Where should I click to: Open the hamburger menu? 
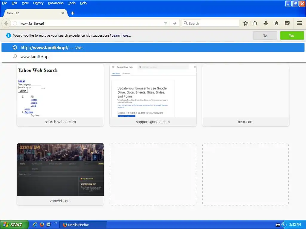(300, 23)
